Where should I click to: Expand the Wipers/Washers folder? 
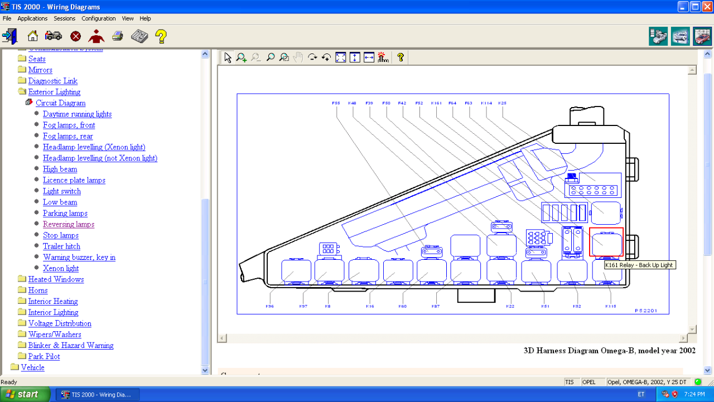pos(22,335)
